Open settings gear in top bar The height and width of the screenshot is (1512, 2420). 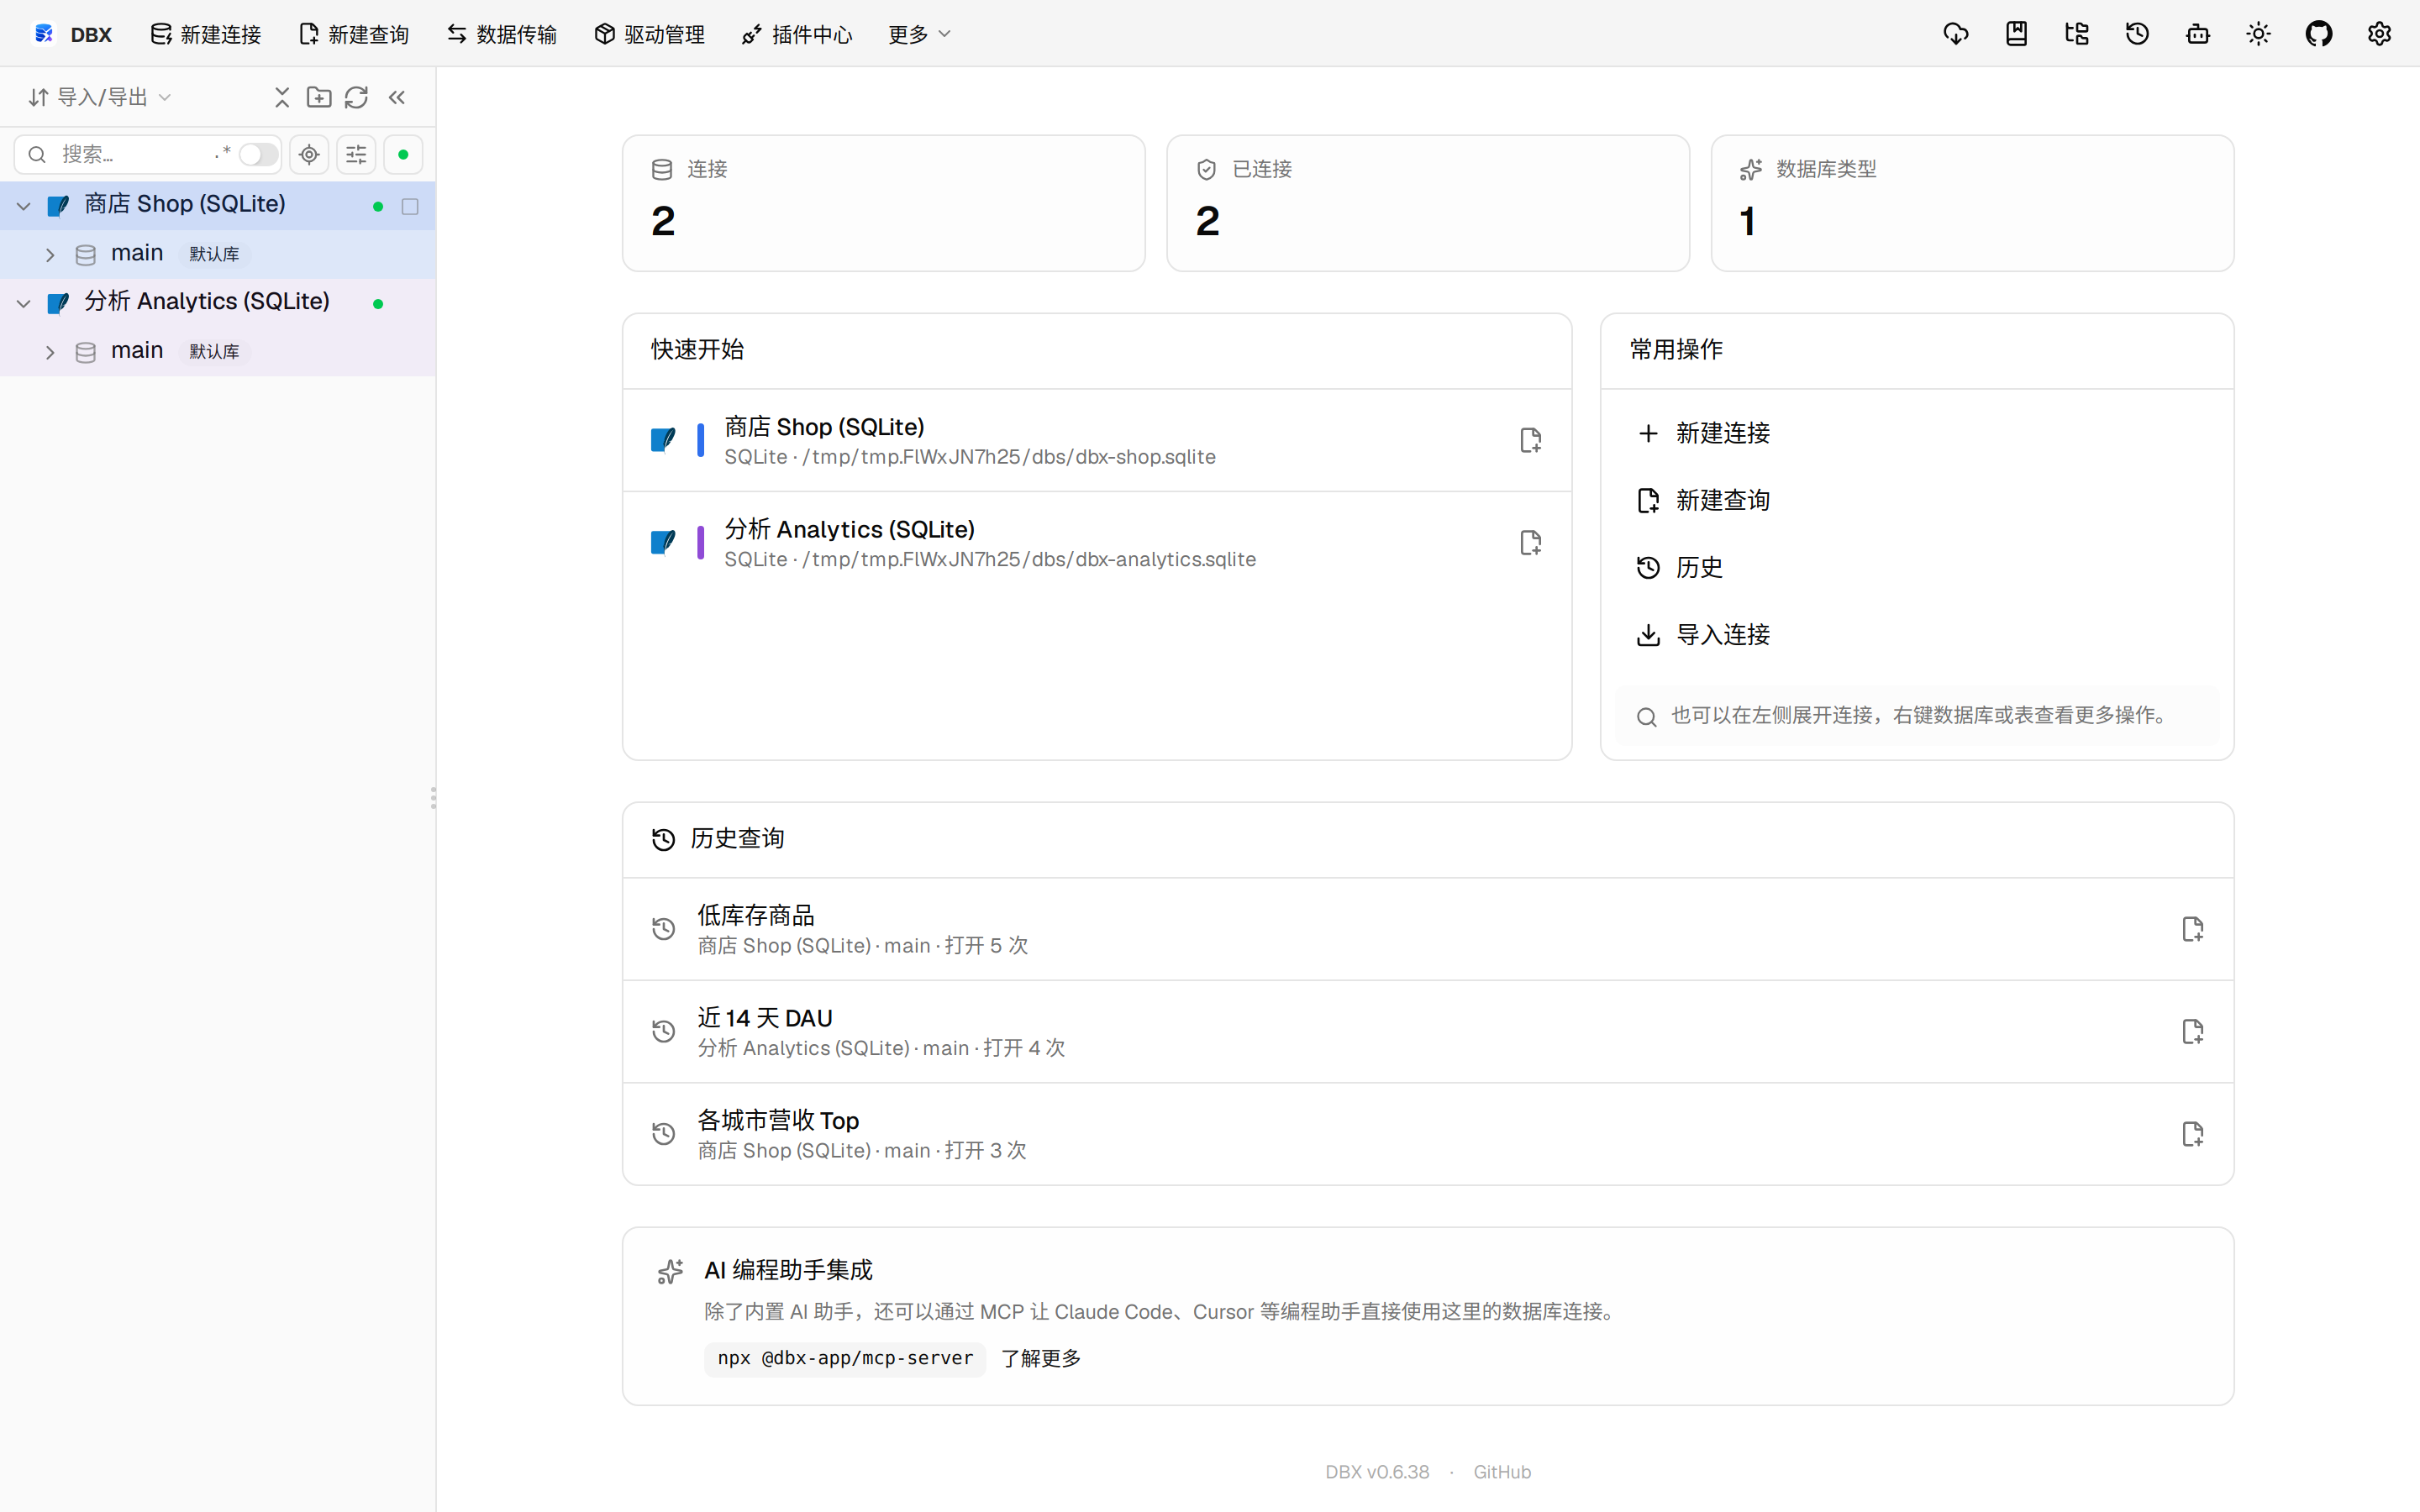pyautogui.click(x=2379, y=34)
